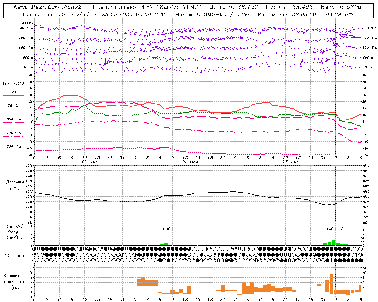The width and height of the screenshot is (378, 302).
Task: Click 'Прогноз на 120 часа(ов)' text
Action: click(57, 14)
